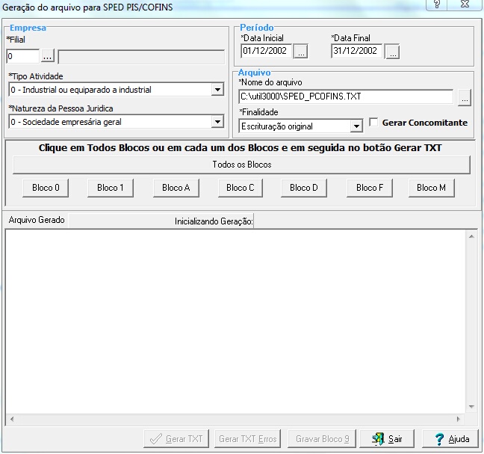This screenshot has height=454, width=484.
Task: Click the Data Inicial date field
Action: 266,51
